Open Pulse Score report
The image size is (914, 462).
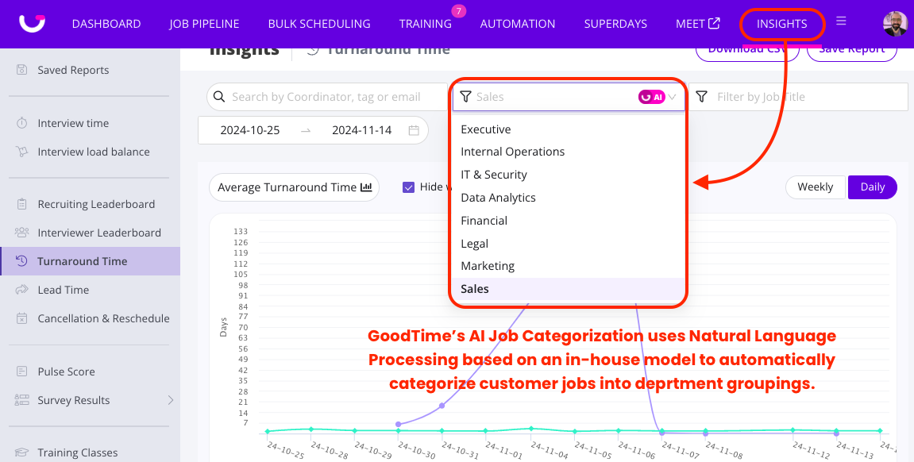(67, 372)
